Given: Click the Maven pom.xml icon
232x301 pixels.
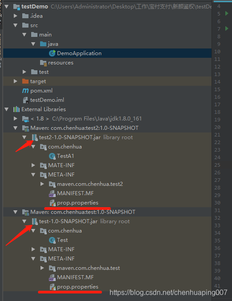Looking at the screenshot, I should coord(25,91).
